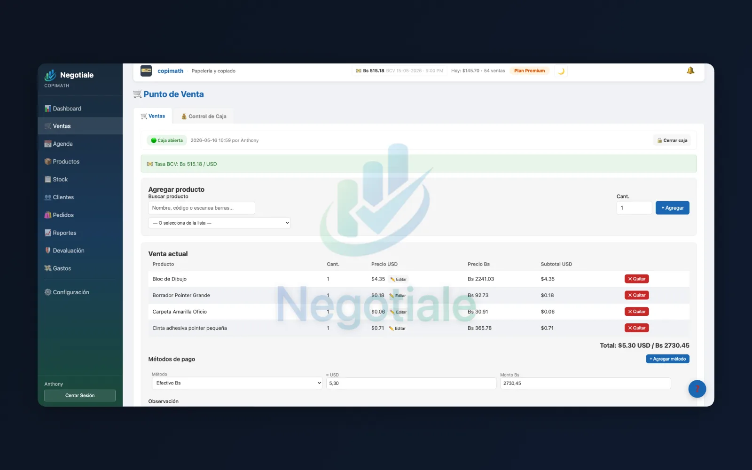Open notifications bell icon
The height and width of the screenshot is (470, 752).
[690, 70]
